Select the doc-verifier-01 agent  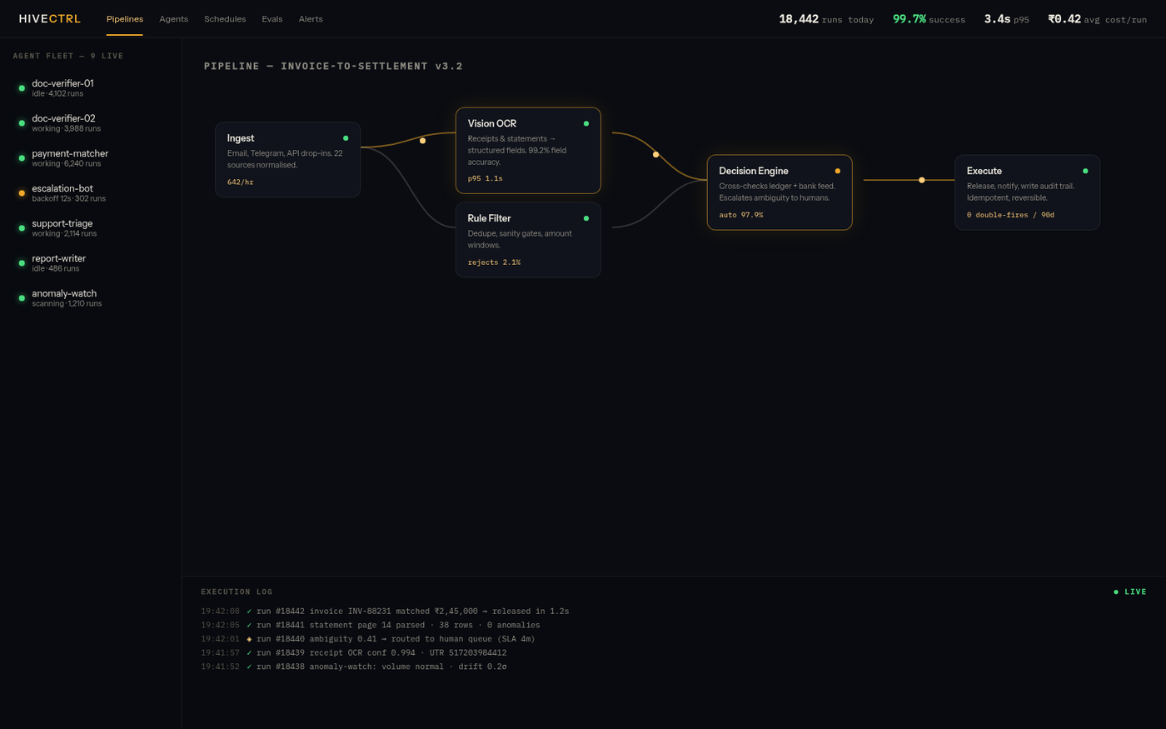click(x=91, y=87)
